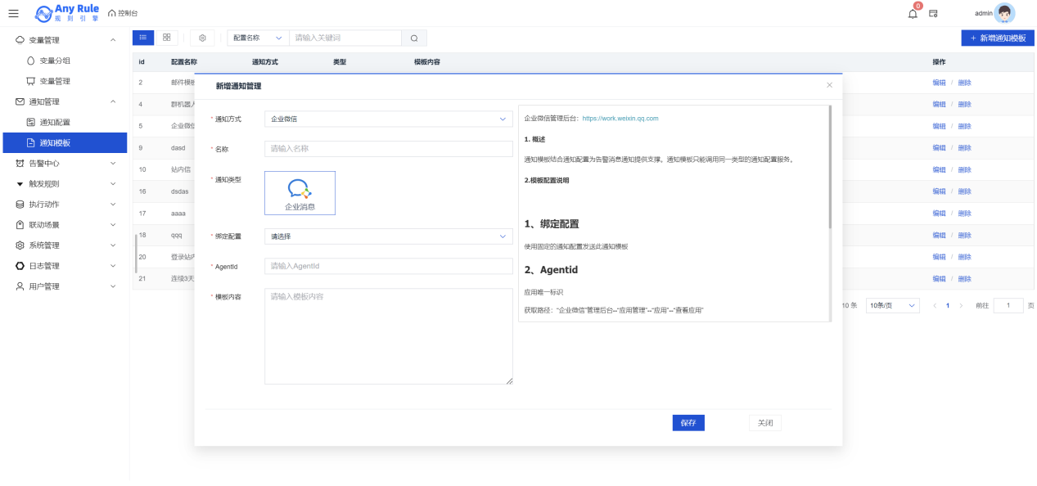The image size is (1037, 486).
Task: Open the work.weixin.qq.com link
Action: click(620, 119)
